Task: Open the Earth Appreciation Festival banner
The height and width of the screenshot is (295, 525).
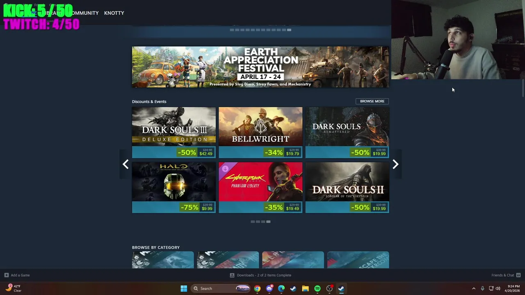Action: click(260, 67)
